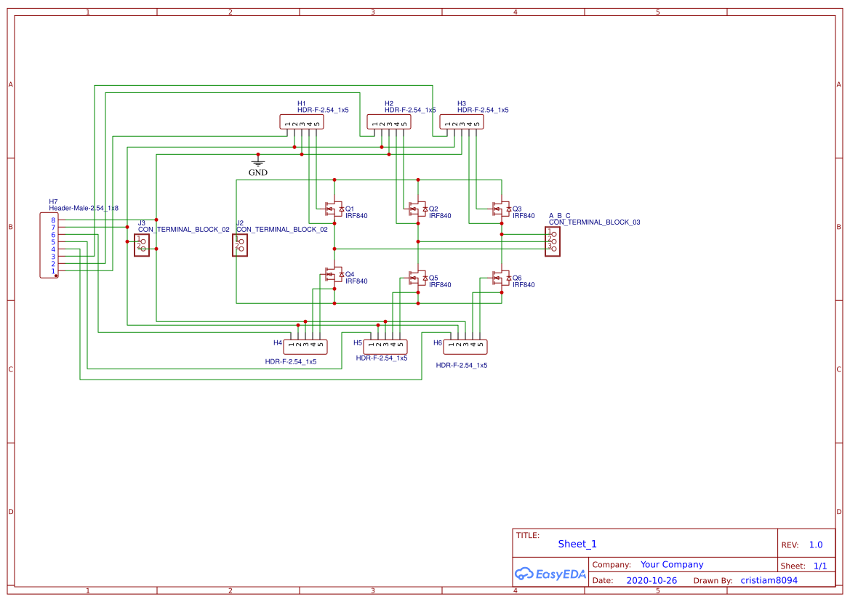The image size is (850, 602).
Task: Click the EasyEDA logo in the title block
Action: [x=550, y=574]
